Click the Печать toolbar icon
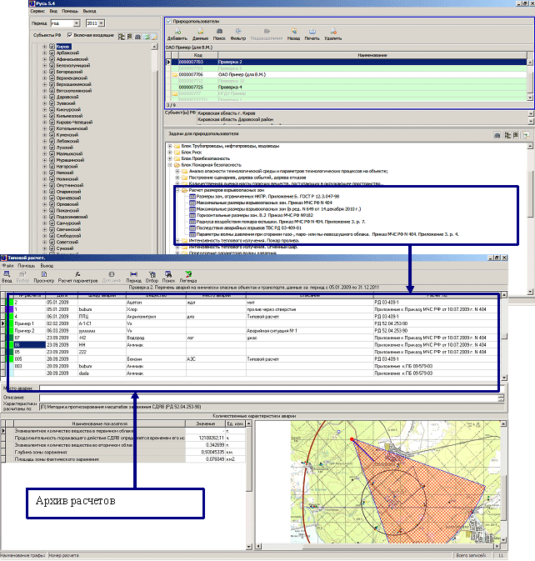This screenshot has height=561, width=535. coord(312,34)
